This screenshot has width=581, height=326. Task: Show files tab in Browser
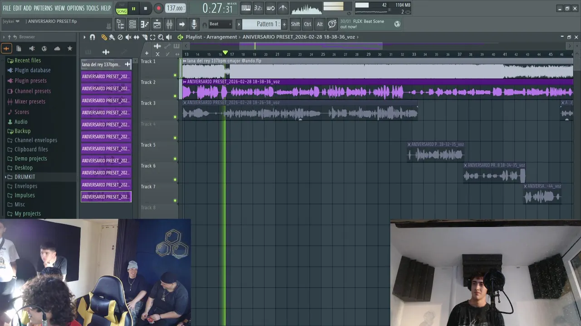tap(19, 48)
